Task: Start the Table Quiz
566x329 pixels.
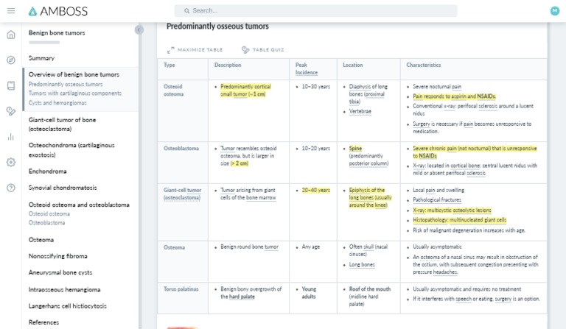Action: [x=263, y=50]
